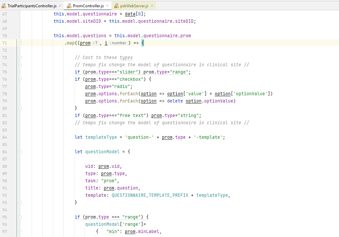Image resolution: width=339 pixels, height=237 pixels.
Task: Click the JS file icon of pskWebServer.js
Action: [x=116, y=6]
